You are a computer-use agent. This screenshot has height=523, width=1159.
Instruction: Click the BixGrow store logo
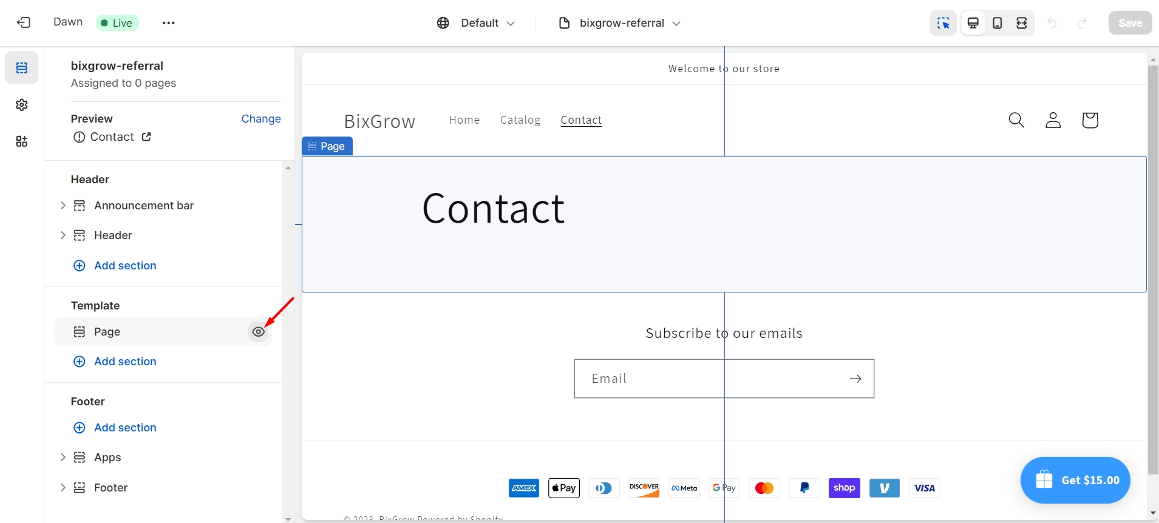pyautogui.click(x=379, y=121)
